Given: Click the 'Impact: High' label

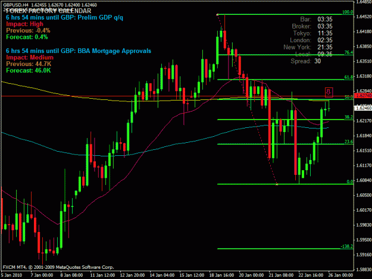Looking at the screenshot, I should click(24, 24).
